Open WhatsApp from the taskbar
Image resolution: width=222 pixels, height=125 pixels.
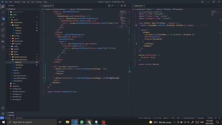(82, 122)
